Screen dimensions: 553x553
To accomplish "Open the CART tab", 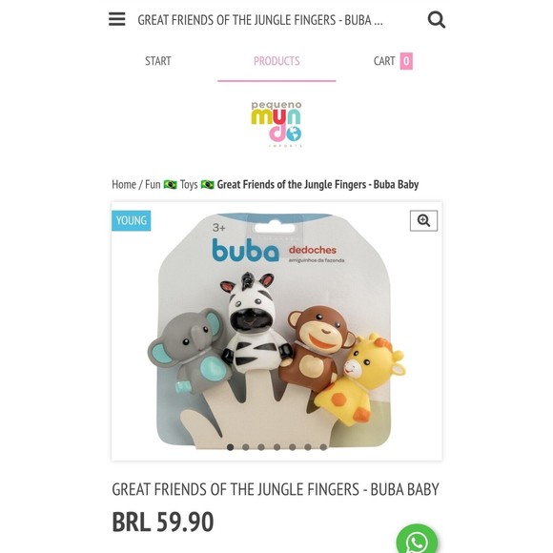I will [384, 61].
